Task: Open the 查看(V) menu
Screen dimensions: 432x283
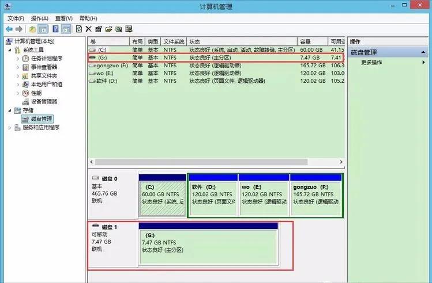Action: [63, 18]
